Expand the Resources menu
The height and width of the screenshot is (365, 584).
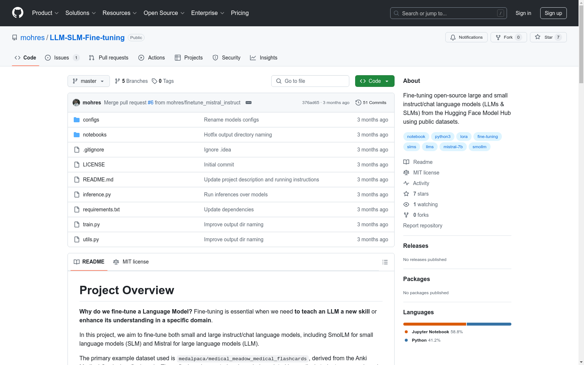click(120, 13)
